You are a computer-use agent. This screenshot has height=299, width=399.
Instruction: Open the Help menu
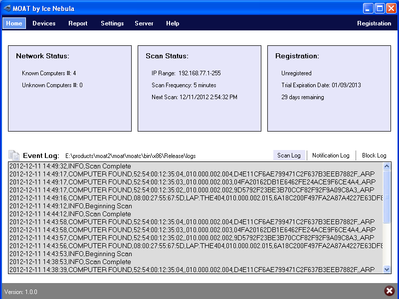pos(173,23)
